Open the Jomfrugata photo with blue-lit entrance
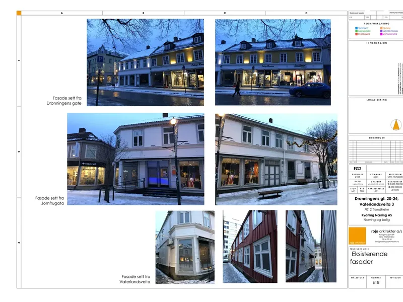Screen dimensions: 403x302 coord(136,159)
